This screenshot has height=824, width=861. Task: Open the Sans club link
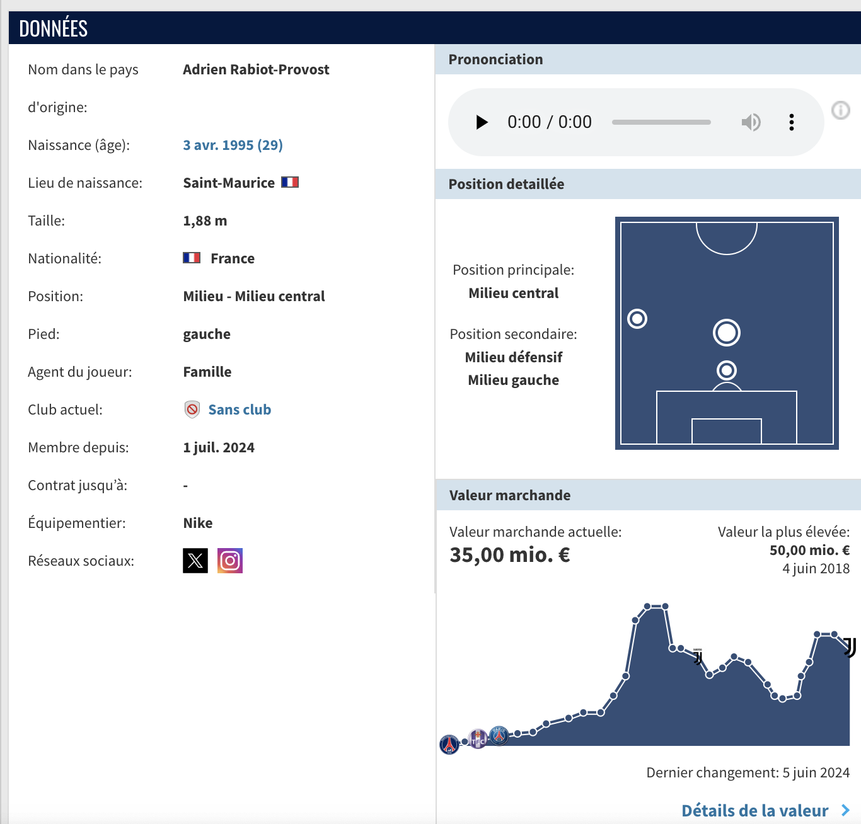tap(240, 409)
